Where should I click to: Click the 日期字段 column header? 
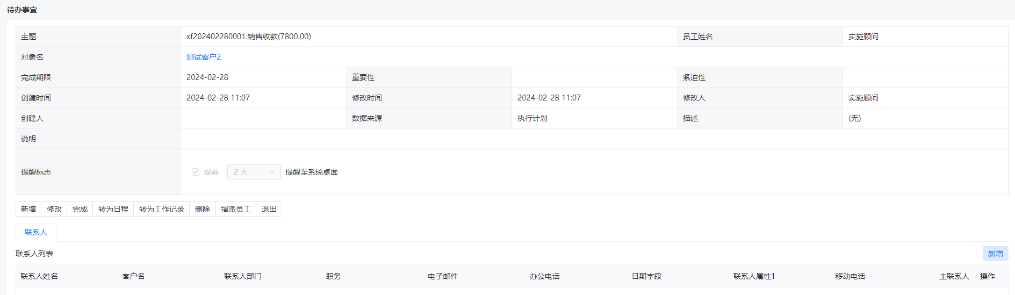(646, 276)
